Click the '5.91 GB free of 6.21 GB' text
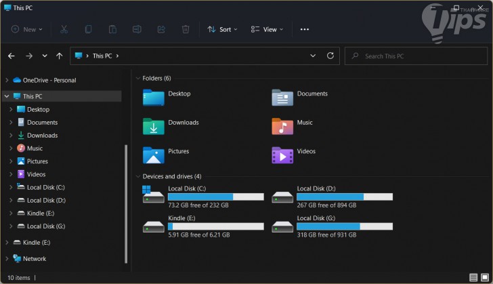The height and width of the screenshot is (284, 493). (198, 235)
